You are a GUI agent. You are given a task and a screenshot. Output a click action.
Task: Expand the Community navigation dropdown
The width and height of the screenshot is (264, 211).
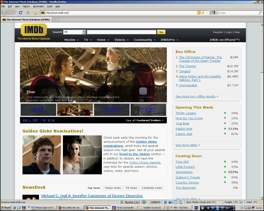144,40
